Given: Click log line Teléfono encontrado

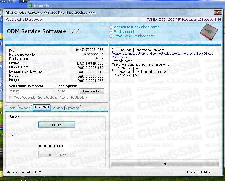Looking at the screenshot, I should click(x=140, y=64).
